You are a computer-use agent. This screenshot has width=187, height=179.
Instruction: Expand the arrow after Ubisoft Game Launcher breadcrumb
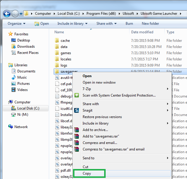[x=181, y=14]
